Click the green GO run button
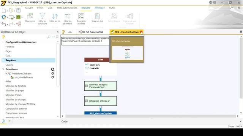This screenshot has height=136, width=243. (18, 17)
